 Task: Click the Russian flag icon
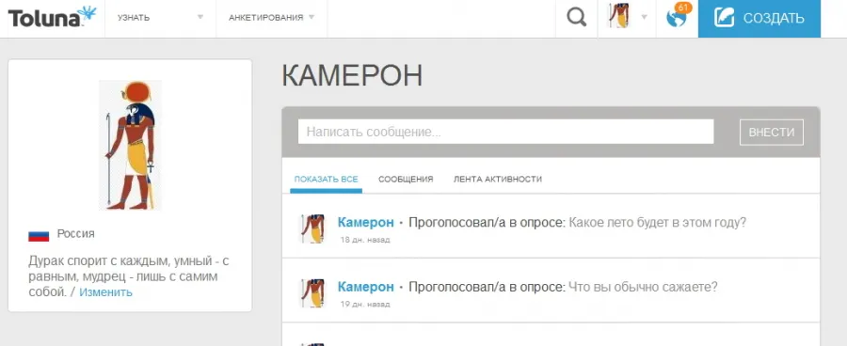(39, 235)
